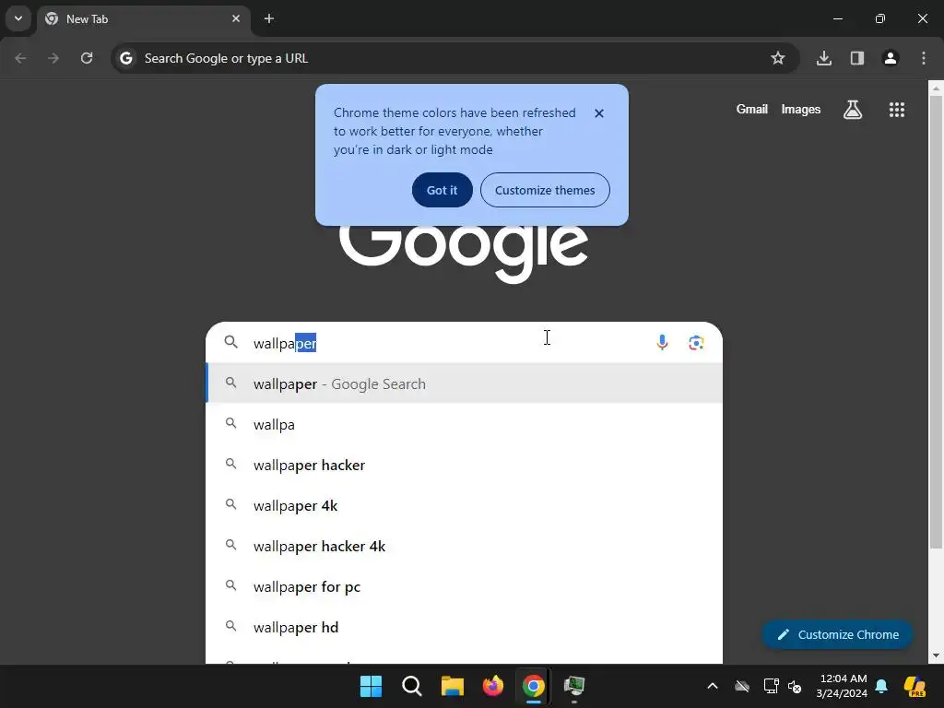Click the Chrome taskbar icon
The height and width of the screenshot is (708, 944).
(534, 686)
